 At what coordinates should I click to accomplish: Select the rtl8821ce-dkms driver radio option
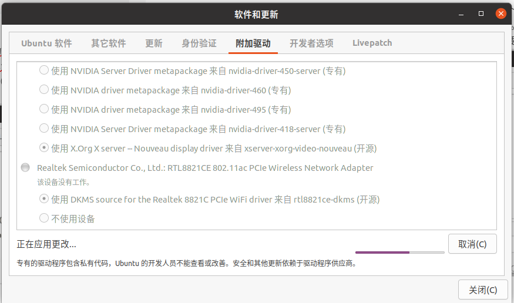(44, 198)
